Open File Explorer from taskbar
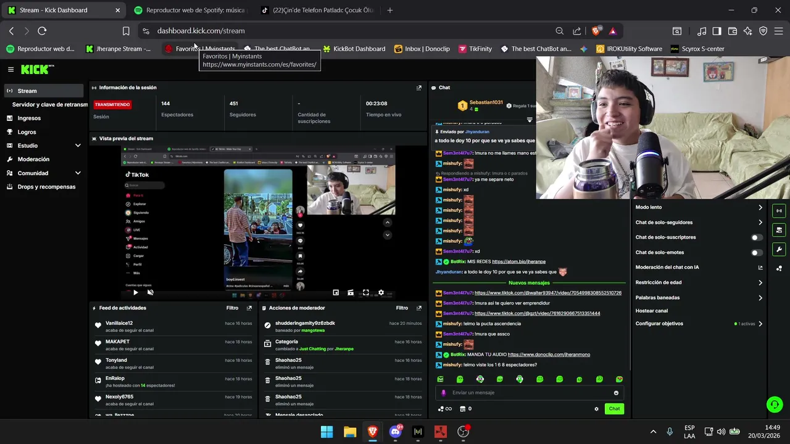 [350, 432]
